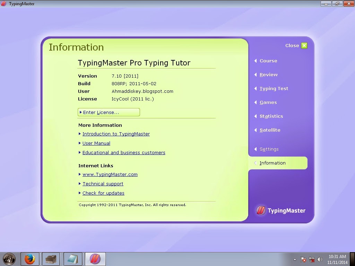This screenshot has height=266, width=355.
Task: Open the Technical support link
Action: pos(103,184)
